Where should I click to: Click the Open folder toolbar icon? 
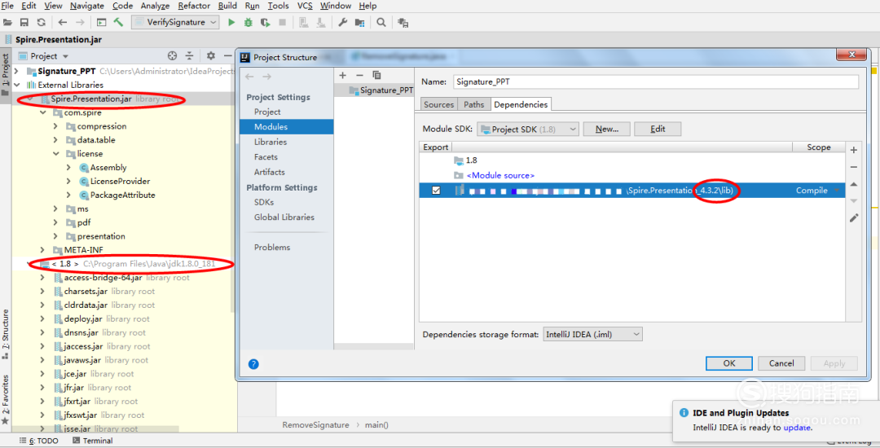coord(7,23)
